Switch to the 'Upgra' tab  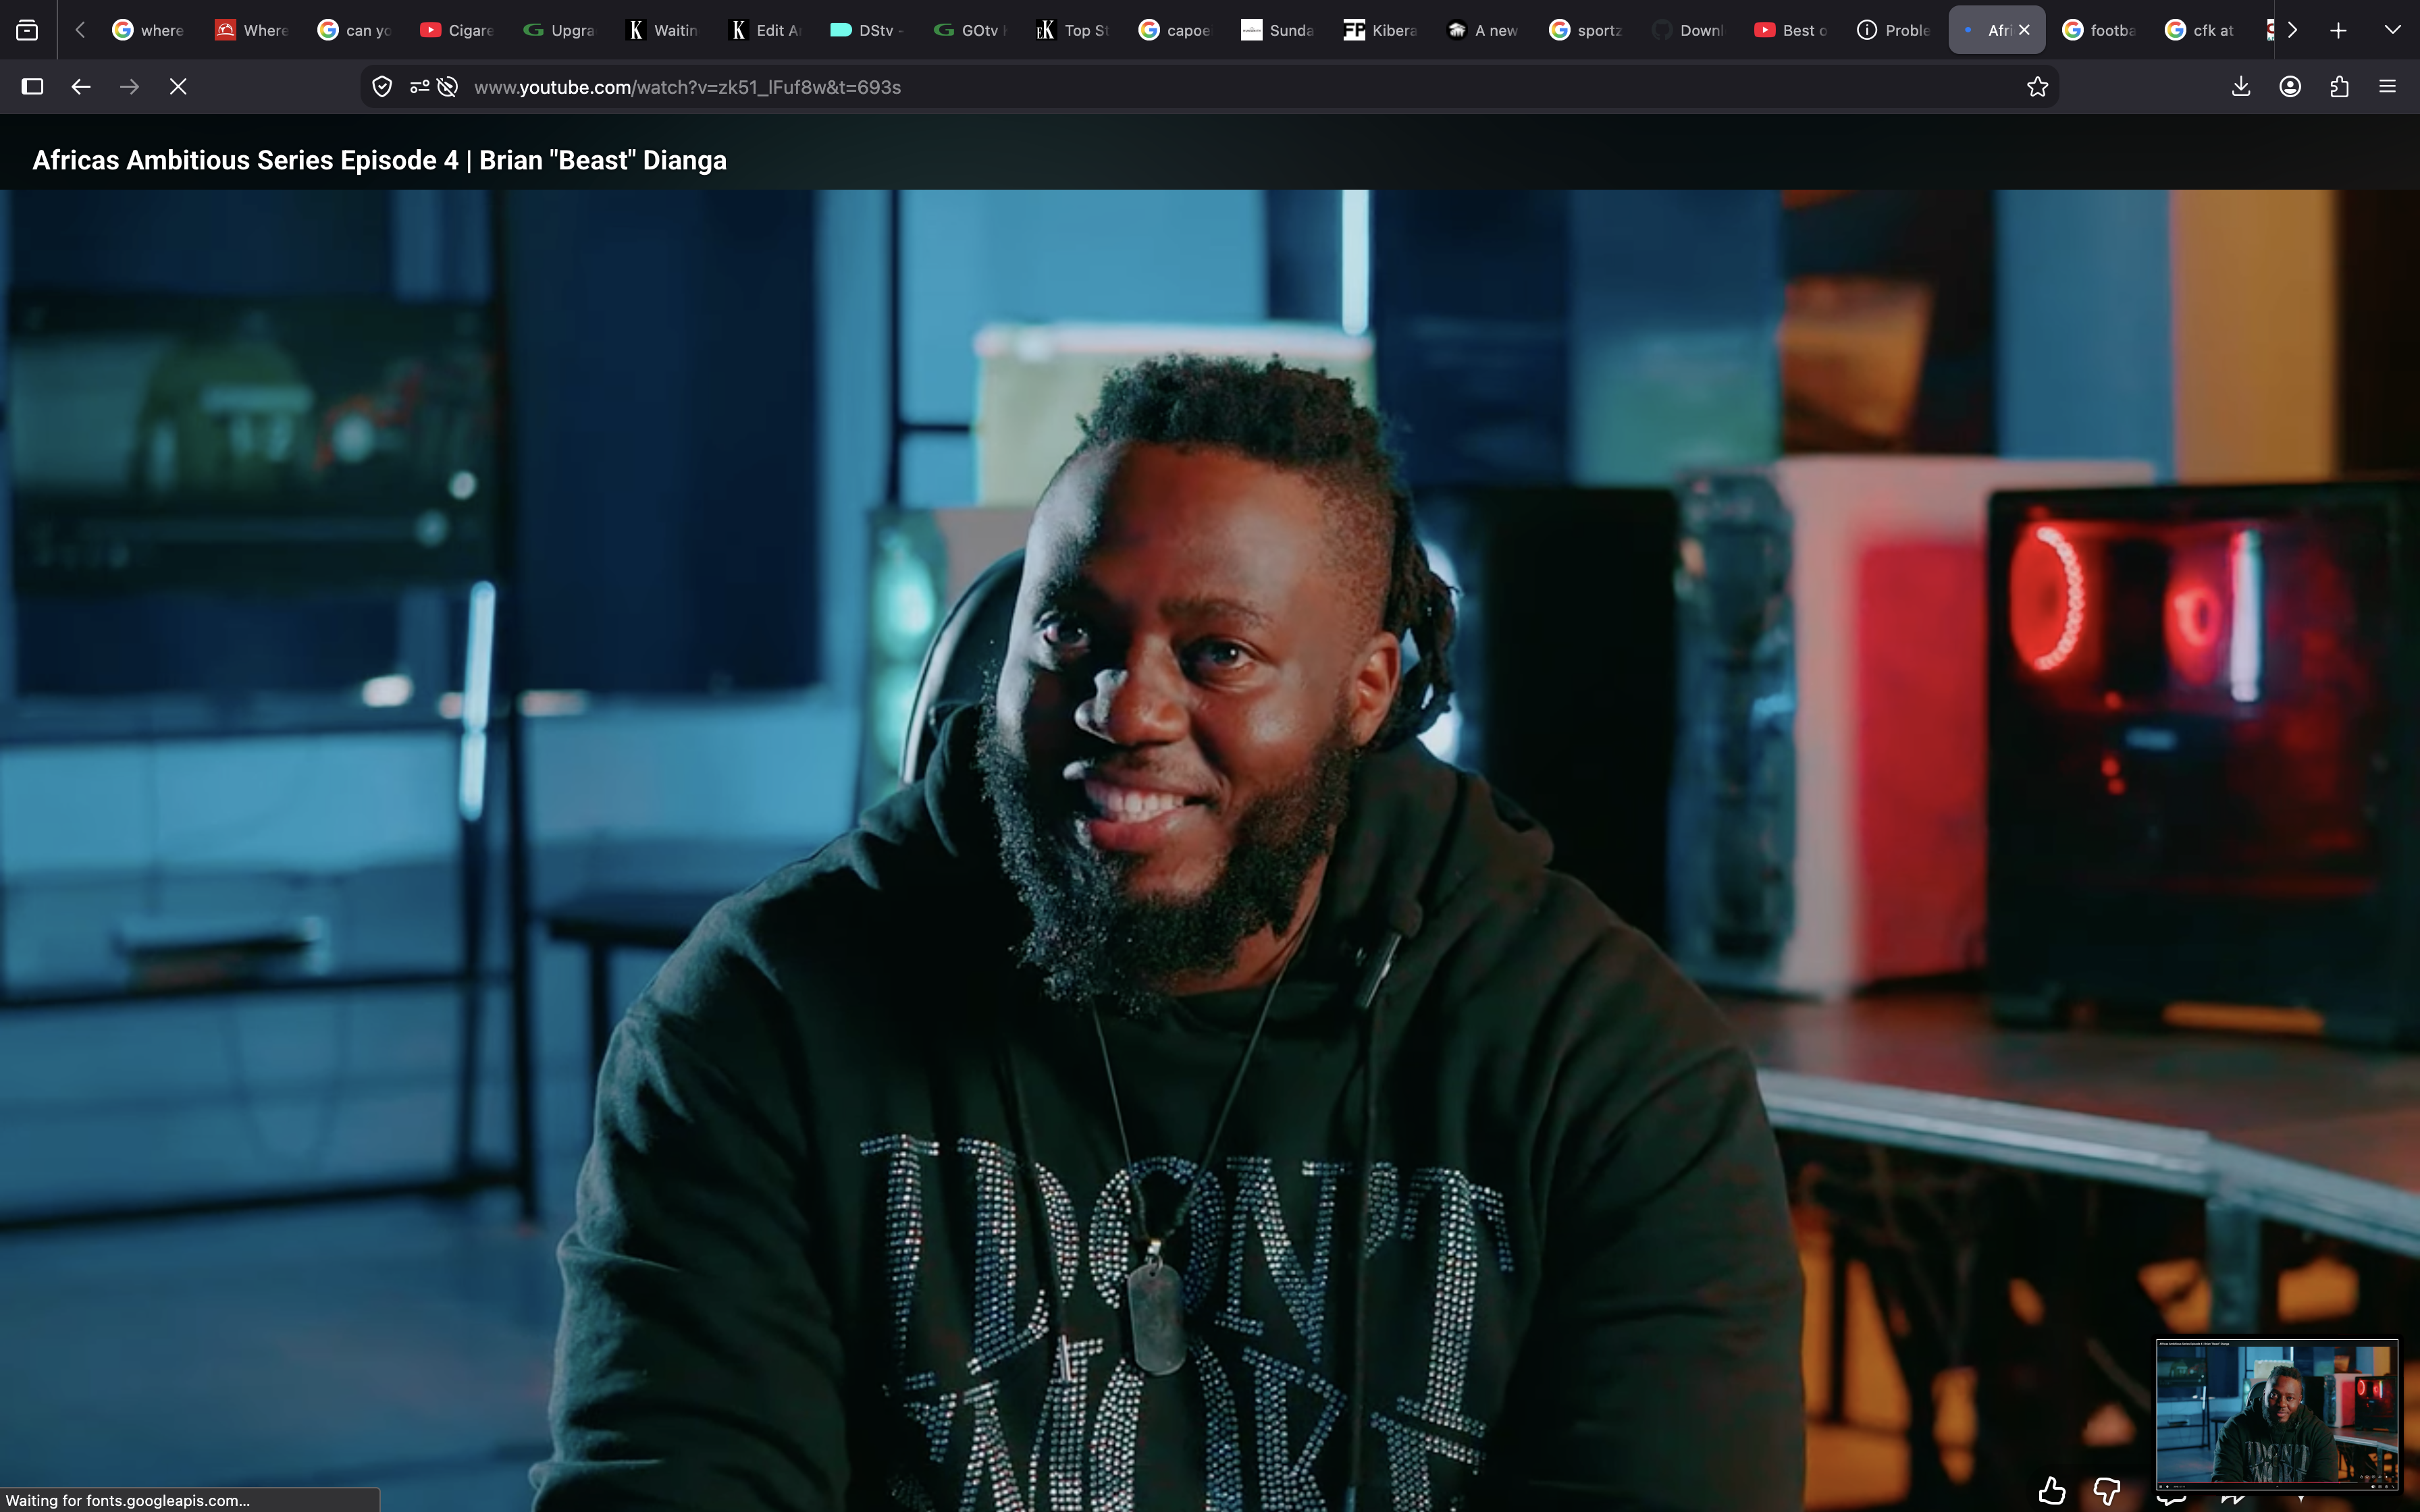pos(559,30)
